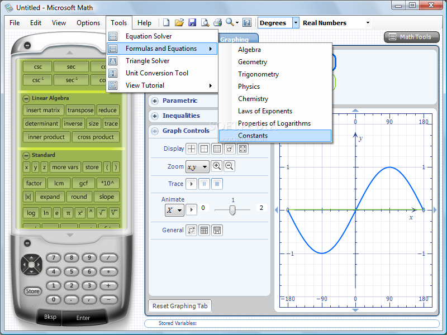Collapse the Graph Controls section
447x335 pixels.
coord(155,131)
